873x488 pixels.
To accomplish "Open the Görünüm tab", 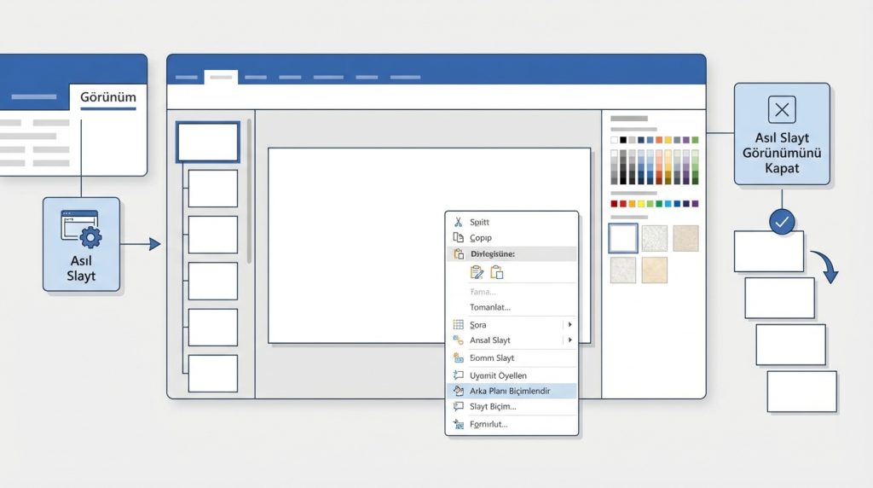I will 108,97.
